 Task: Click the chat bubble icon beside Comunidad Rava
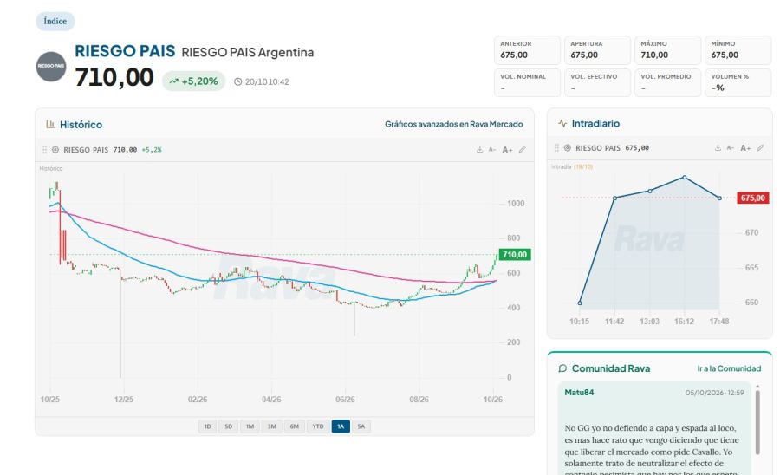[562, 368]
